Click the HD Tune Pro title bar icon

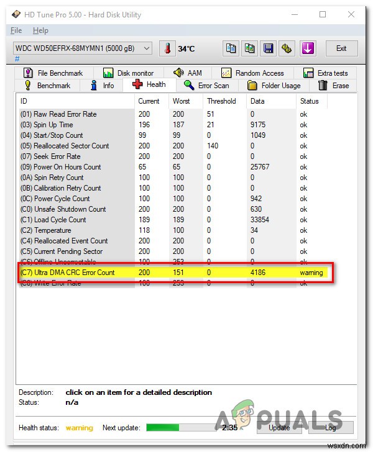(16, 14)
